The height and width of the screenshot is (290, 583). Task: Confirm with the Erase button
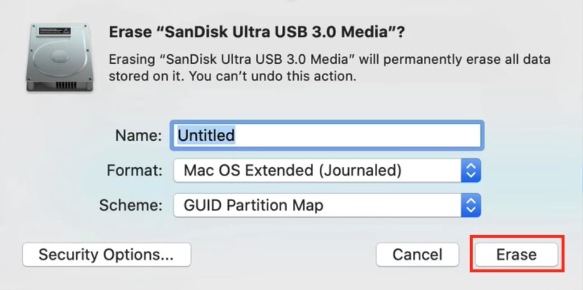click(x=517, y=255)
